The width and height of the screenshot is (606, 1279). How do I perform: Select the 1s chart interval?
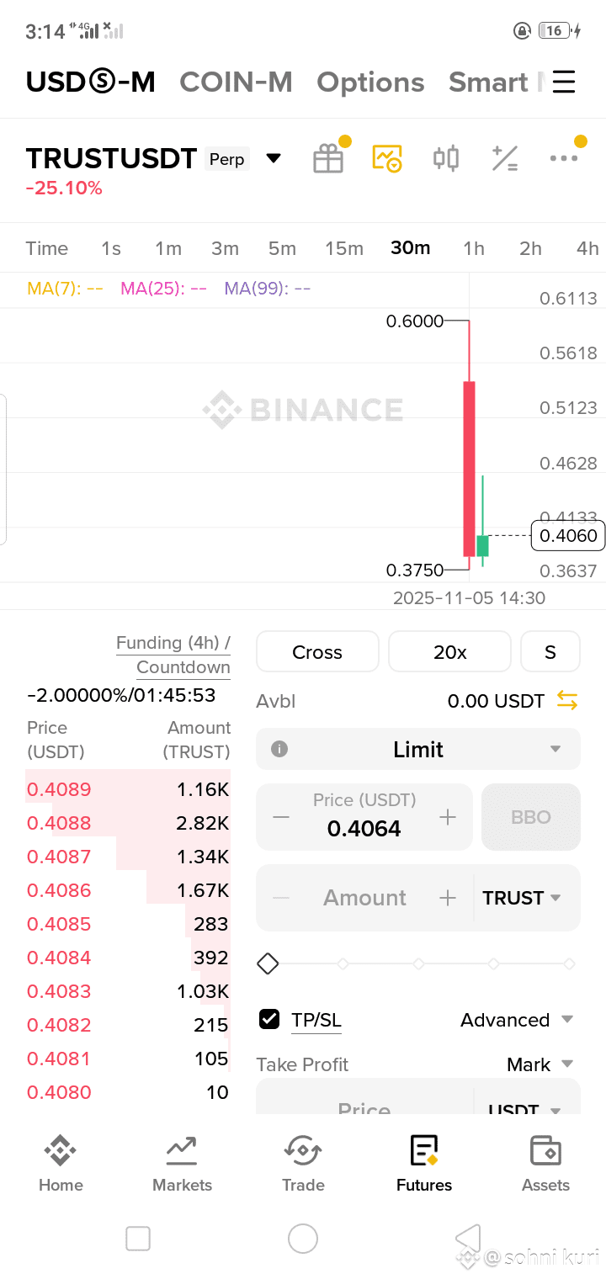[x=111, y=248]
